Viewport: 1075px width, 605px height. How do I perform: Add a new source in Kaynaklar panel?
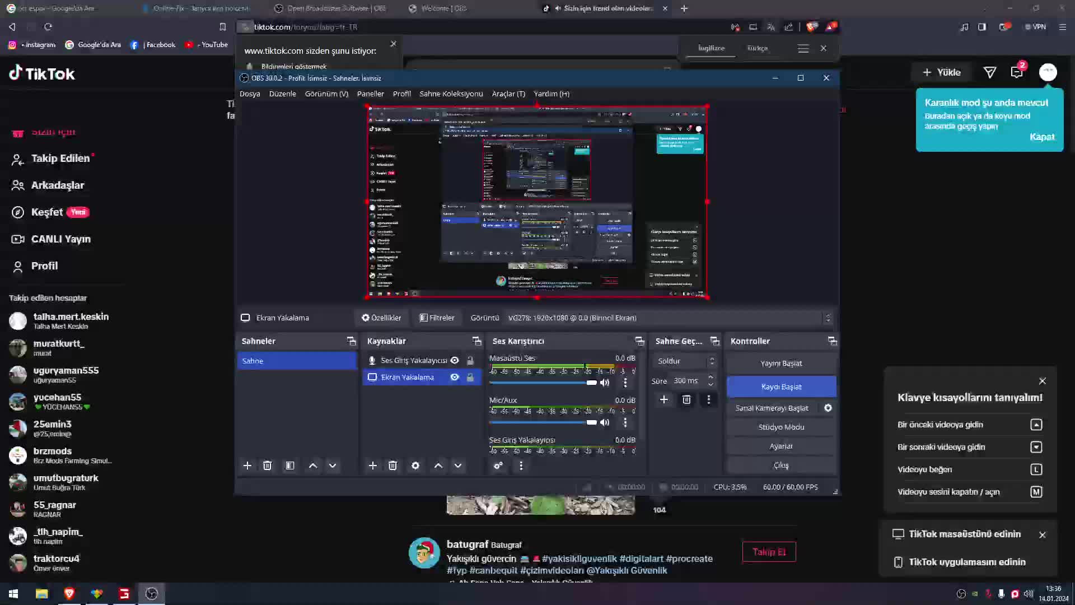click(372, 466)
